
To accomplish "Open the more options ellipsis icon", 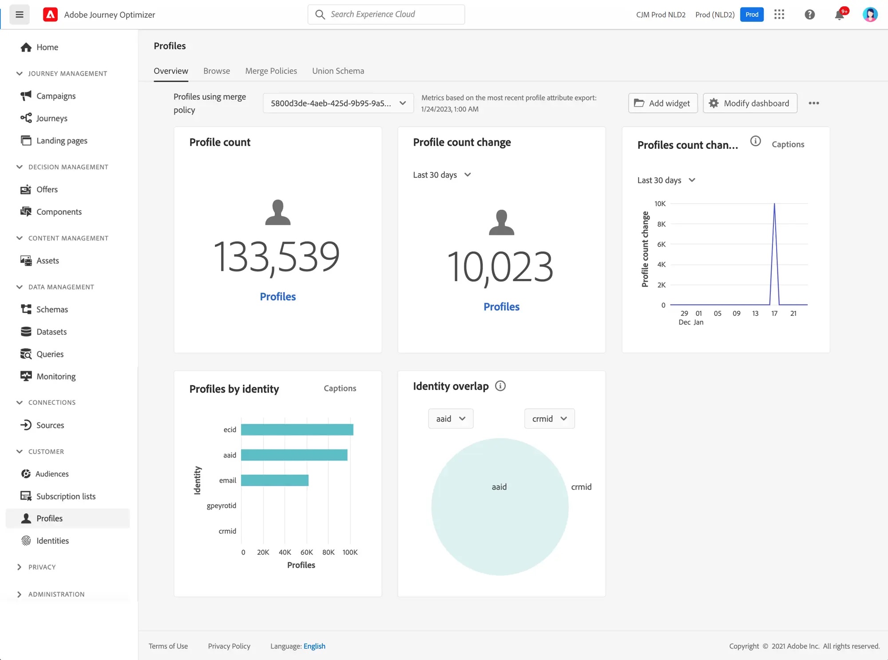I will (x=813, y=103).
